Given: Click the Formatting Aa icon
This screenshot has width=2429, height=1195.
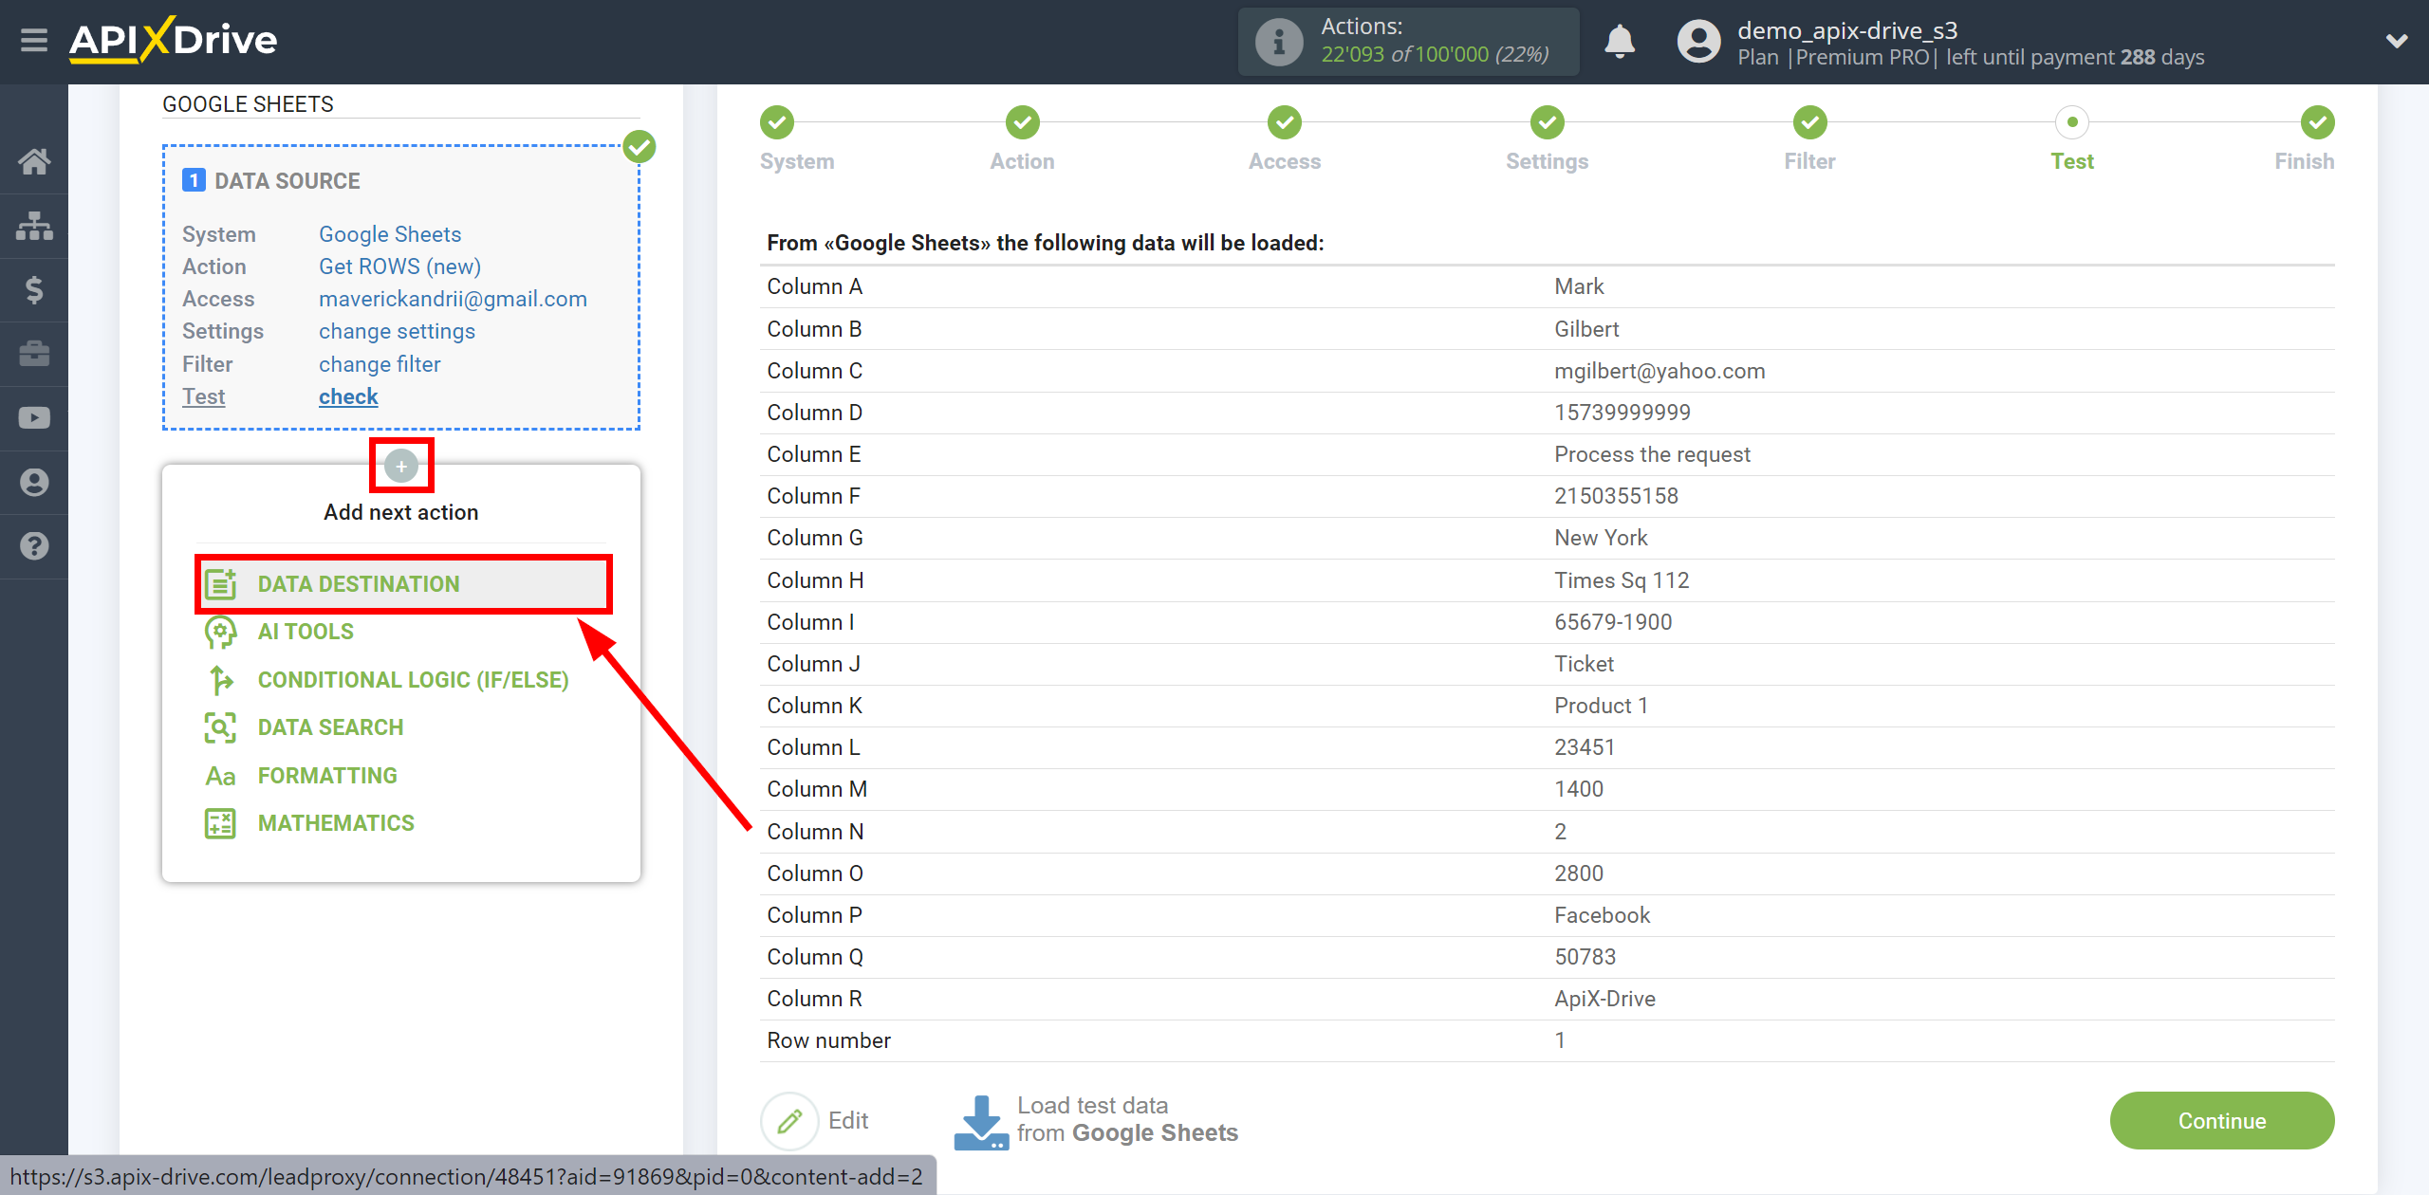Looking at the screenshot, I should pos(221,776).
